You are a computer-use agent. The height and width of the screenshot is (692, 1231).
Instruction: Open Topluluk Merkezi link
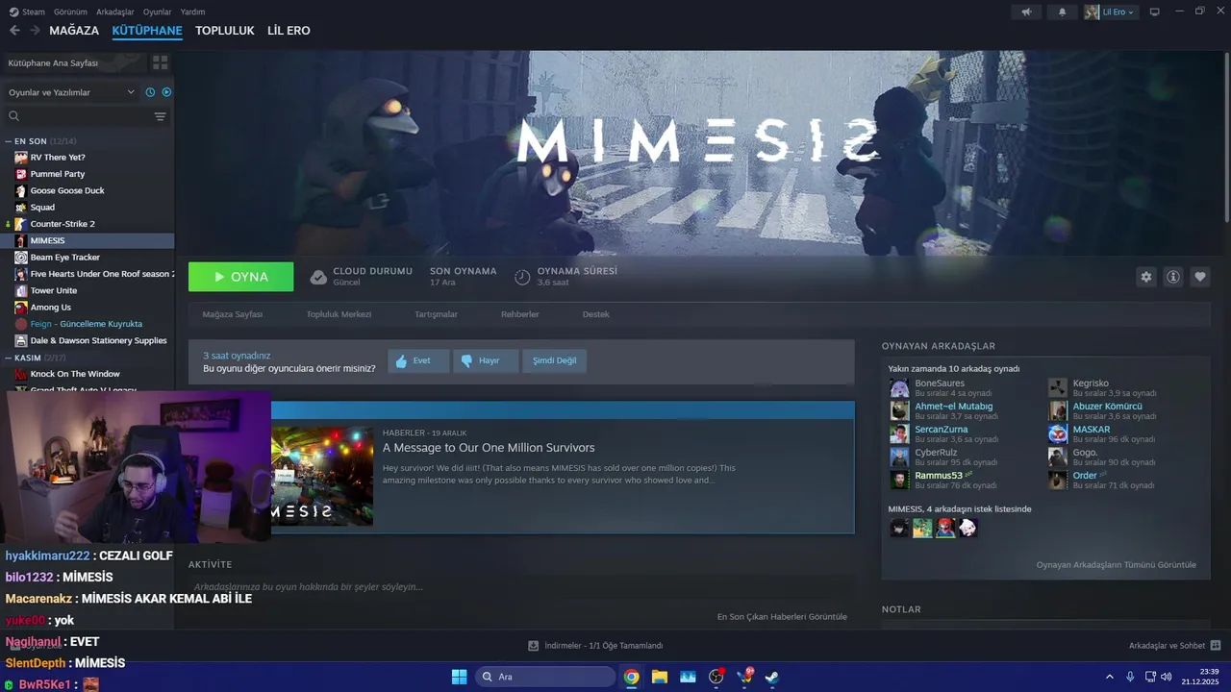click(x=339, y=314)
